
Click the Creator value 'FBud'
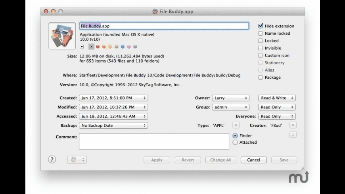[276, 126]
